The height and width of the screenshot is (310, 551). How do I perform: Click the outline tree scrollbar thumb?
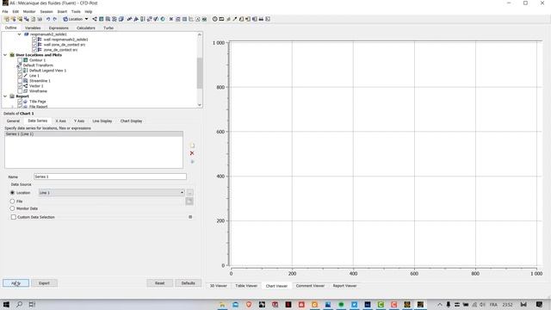(x=200, y=73)
